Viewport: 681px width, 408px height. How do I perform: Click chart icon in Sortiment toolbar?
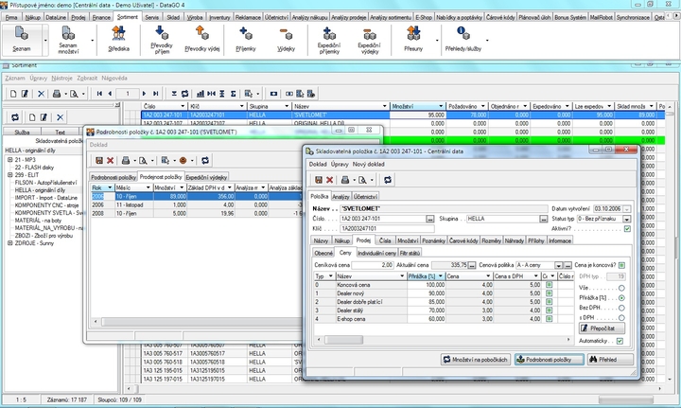(201, 94)
